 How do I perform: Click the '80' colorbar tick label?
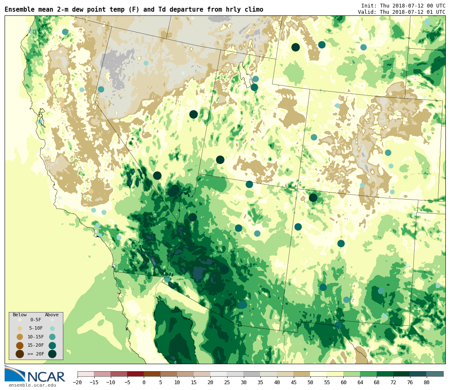tap(427, 382)
